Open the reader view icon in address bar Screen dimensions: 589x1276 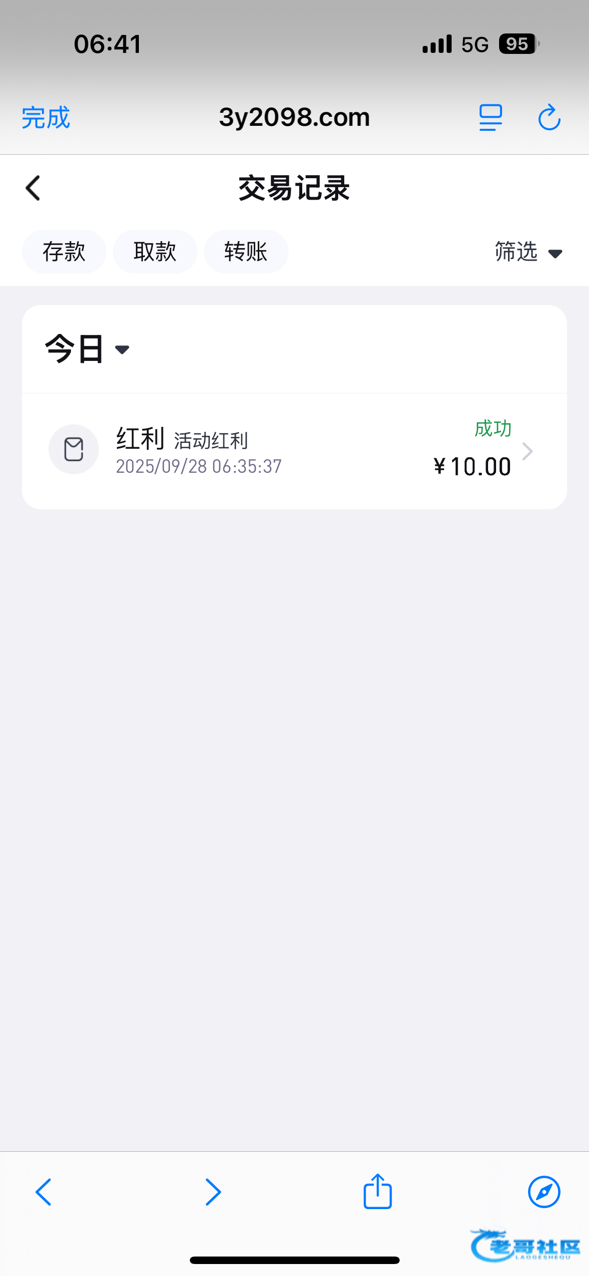[x=491, y=118]
